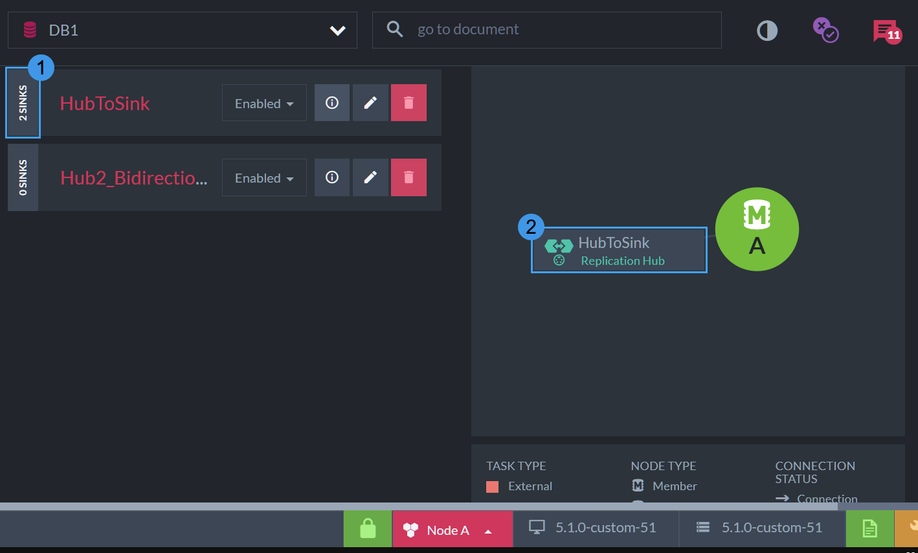The width and height of the screenshot is (918, 553).
Task: Toggle the contrast theme icon
Action: (767, 30)
